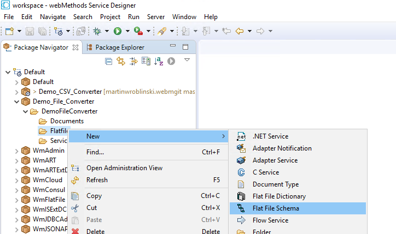Open the New wizard toolbar icon

[9, 32]
